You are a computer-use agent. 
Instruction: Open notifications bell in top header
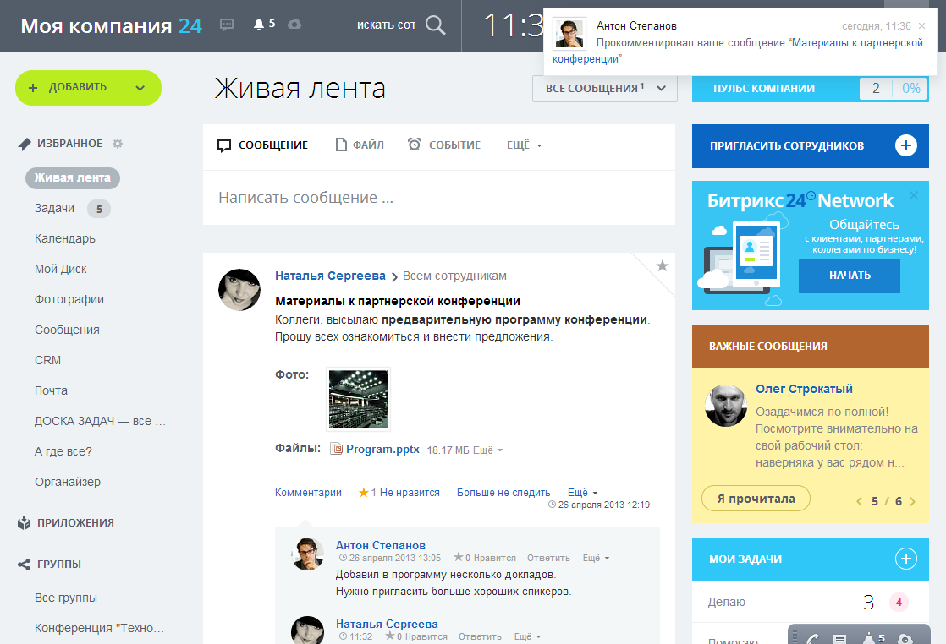tap(259, 25)
